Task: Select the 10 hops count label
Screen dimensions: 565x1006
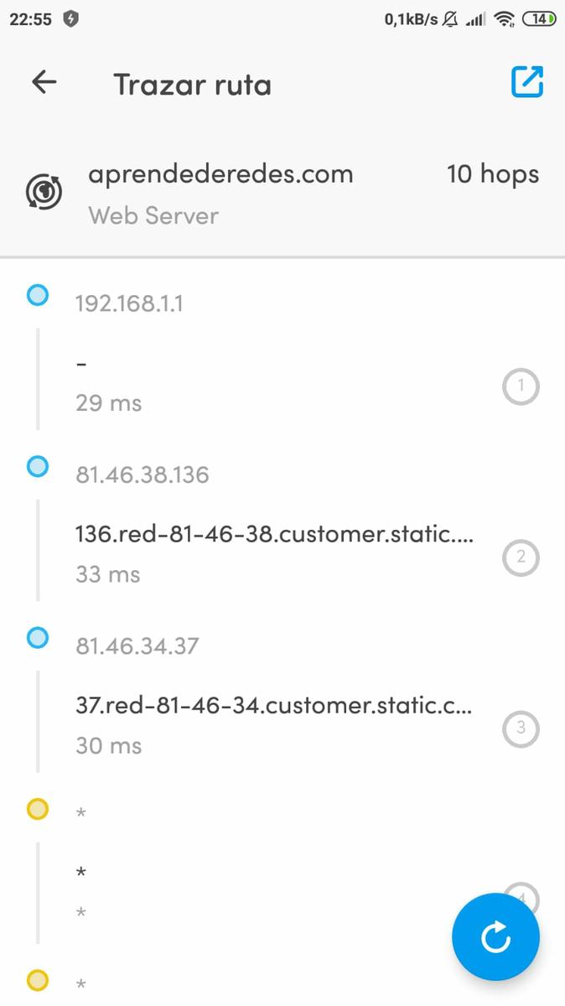Action: click(x=493, y=174)
